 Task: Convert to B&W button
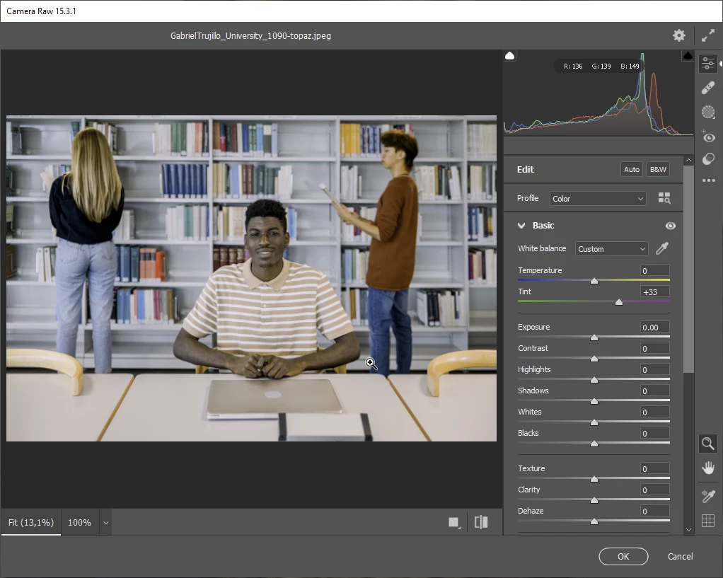(x=658, y=169)
